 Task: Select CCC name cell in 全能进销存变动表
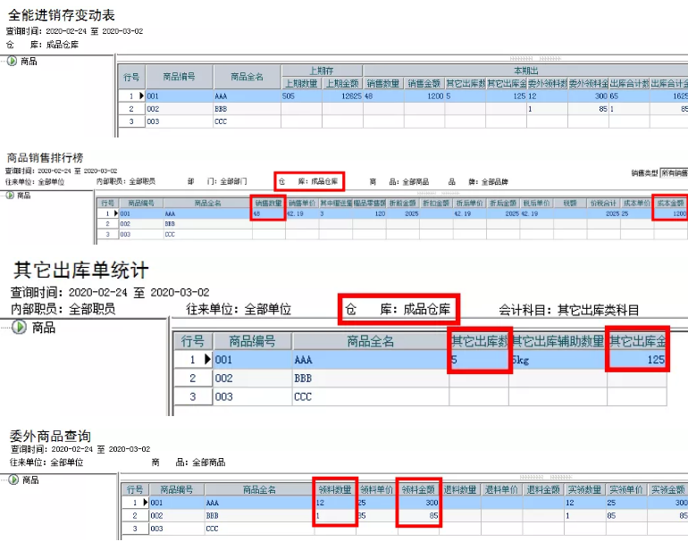(247, 121)
